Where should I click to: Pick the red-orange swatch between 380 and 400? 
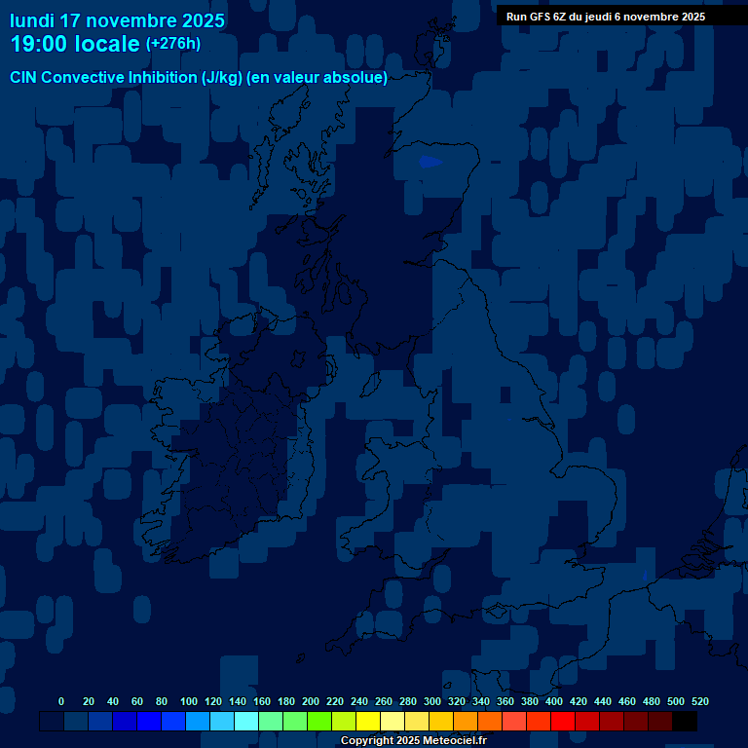[538, 721]
